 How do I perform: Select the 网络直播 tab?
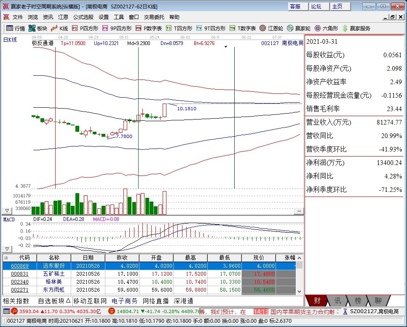pyautogui.click(x=155, y=301)
